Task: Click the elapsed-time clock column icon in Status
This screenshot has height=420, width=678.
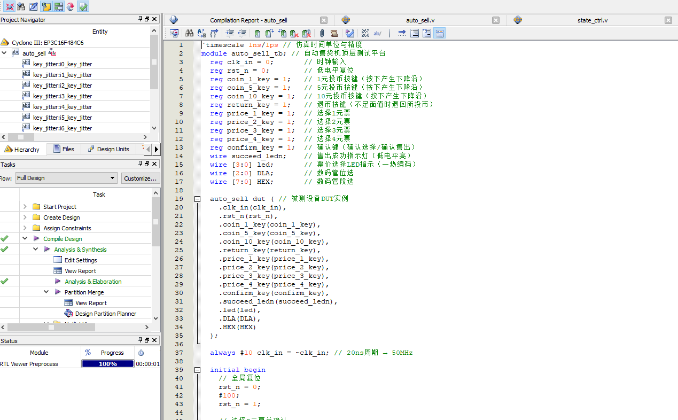Action: click(141, 353)
